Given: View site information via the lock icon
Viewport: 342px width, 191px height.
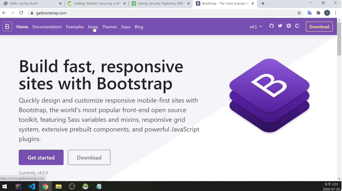Looking at the screenshot, I should (x=32, y=13).
